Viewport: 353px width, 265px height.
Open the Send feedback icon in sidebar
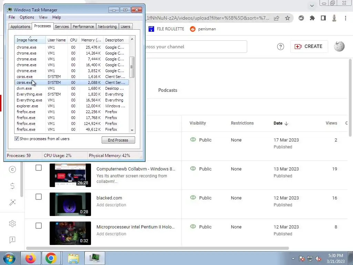point(12,240)
